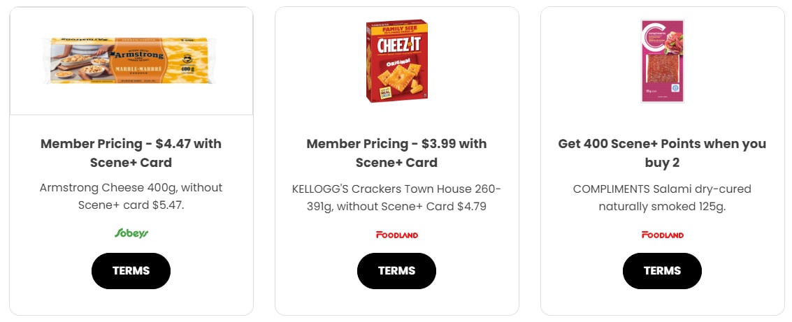
Task: Select the $4.47 Member Pricing heading
Action: (x=131, y=153)
